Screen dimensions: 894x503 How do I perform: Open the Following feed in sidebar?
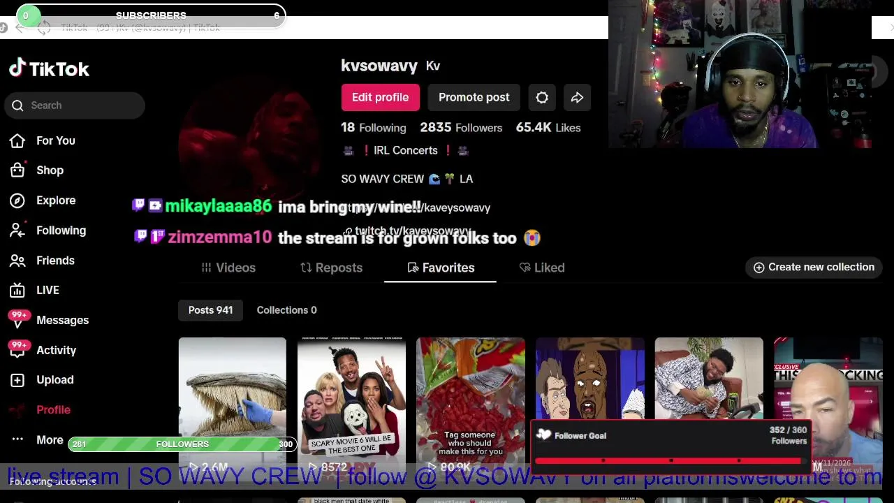click(x=61, y=231)
